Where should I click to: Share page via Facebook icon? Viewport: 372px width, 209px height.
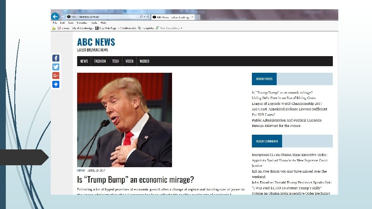(x=56, y=58)
